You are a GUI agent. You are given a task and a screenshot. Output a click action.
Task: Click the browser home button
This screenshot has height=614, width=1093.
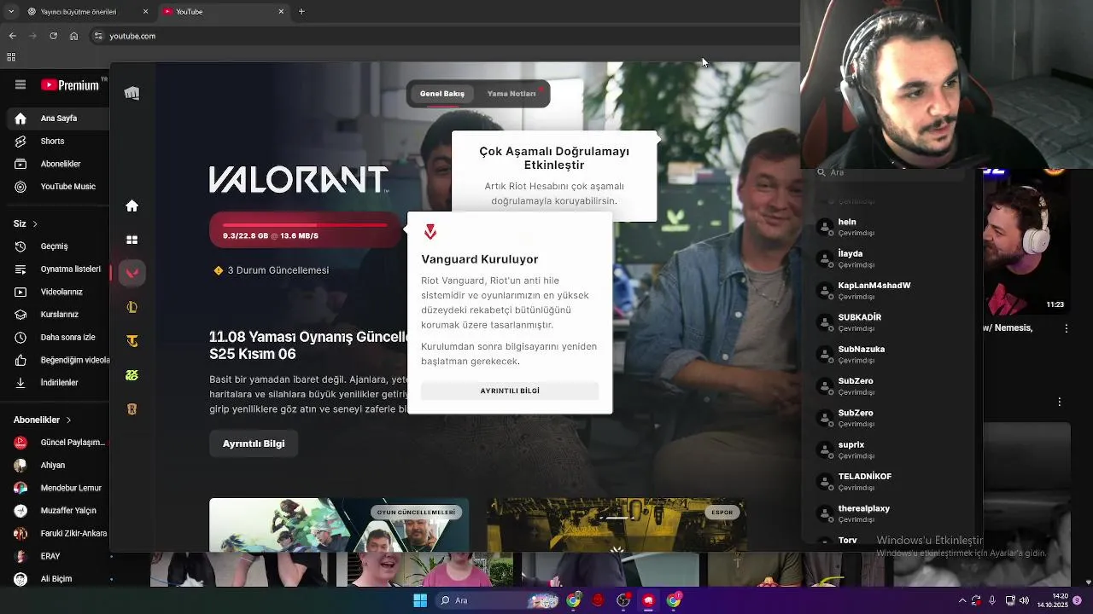click(73, 36)
